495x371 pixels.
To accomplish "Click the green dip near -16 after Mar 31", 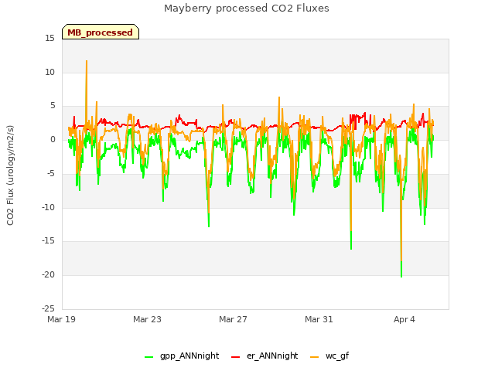I will pyautogui.click(x=351, y=249).
